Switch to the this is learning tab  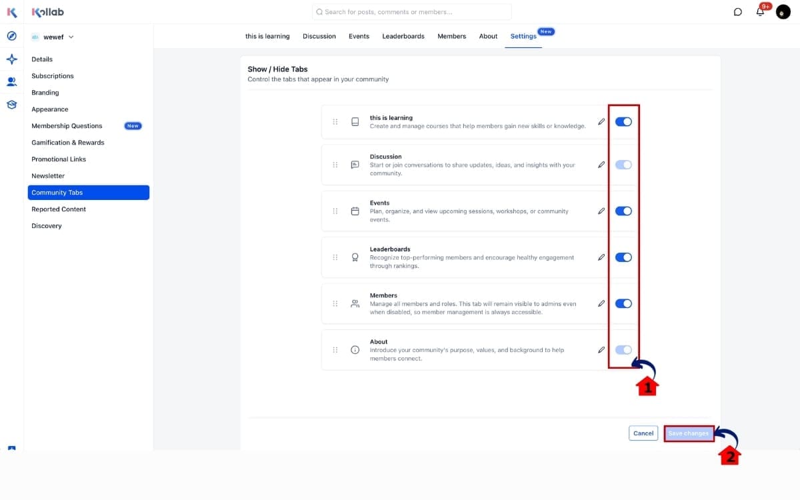tap(267, 36)
